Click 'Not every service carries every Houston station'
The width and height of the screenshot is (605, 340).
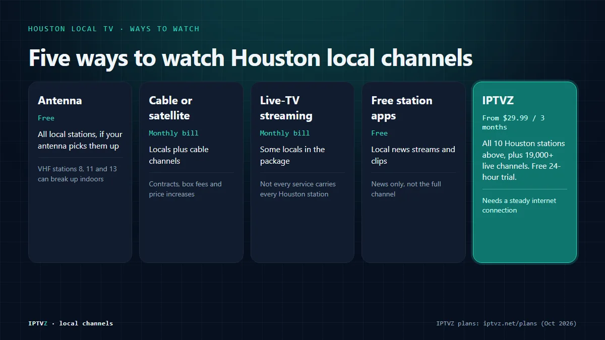[298, 189]
